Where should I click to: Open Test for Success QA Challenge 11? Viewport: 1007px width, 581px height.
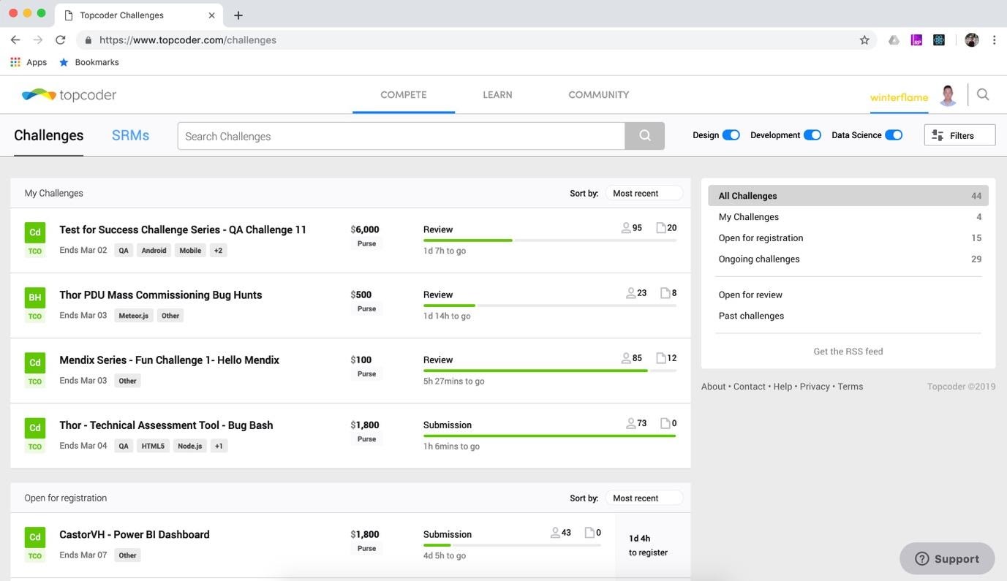[183, 229]
